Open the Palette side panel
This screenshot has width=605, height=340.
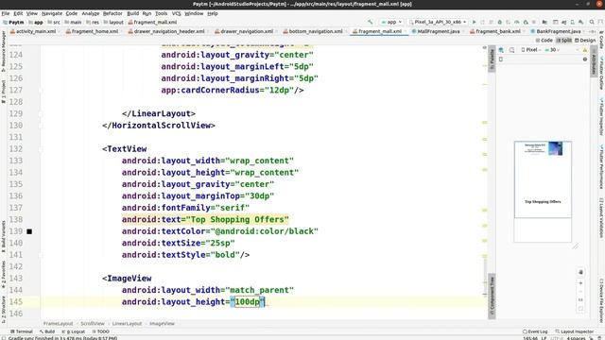point(492,59)
